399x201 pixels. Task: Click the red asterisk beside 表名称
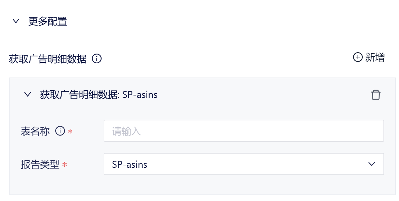click(70, 132)
